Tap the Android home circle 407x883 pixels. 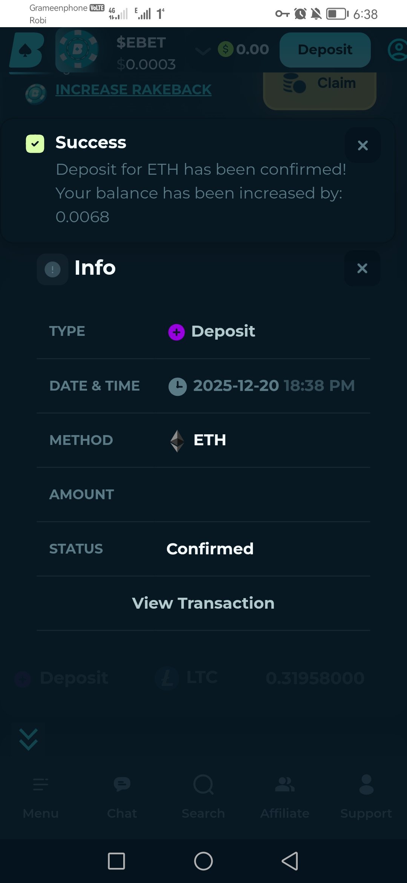[x=203, y=861]
